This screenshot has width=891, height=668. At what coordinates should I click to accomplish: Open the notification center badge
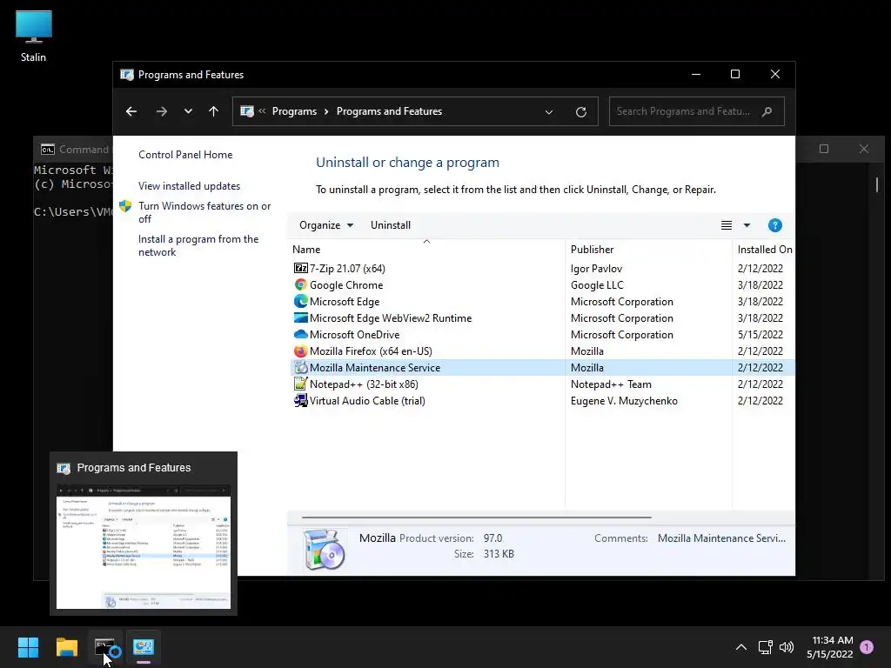(867, 647)
